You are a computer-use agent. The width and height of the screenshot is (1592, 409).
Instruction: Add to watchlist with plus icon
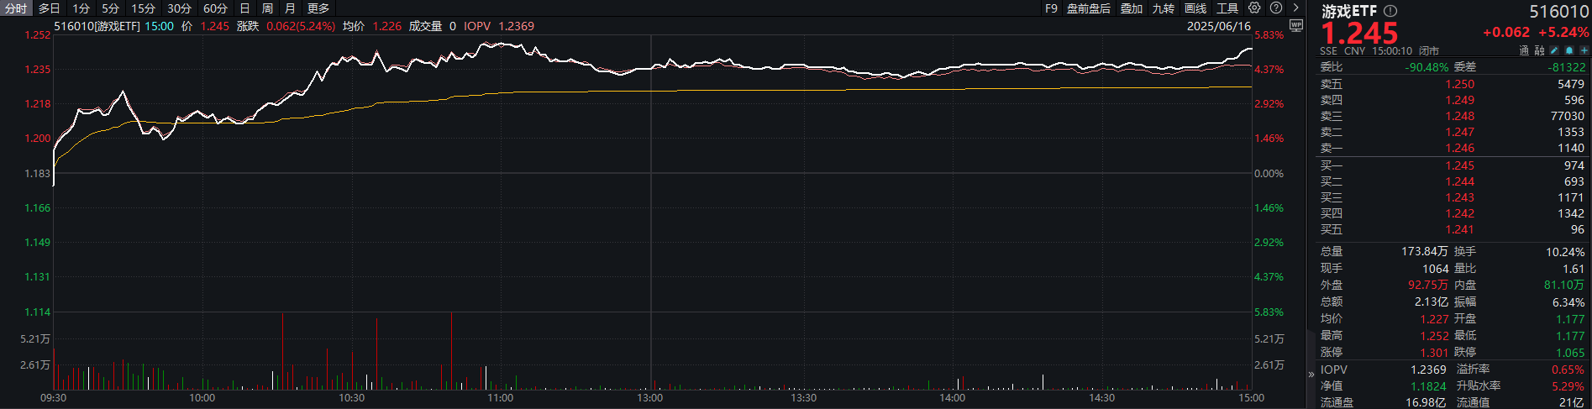tap(1584, 50)
